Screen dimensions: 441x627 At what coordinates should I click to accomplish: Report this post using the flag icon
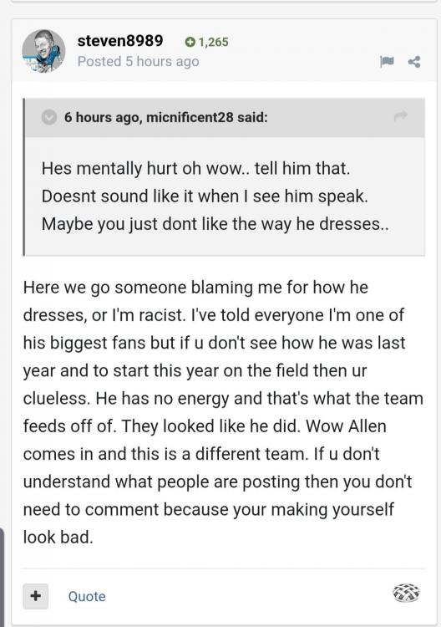(x=386, y=61)
